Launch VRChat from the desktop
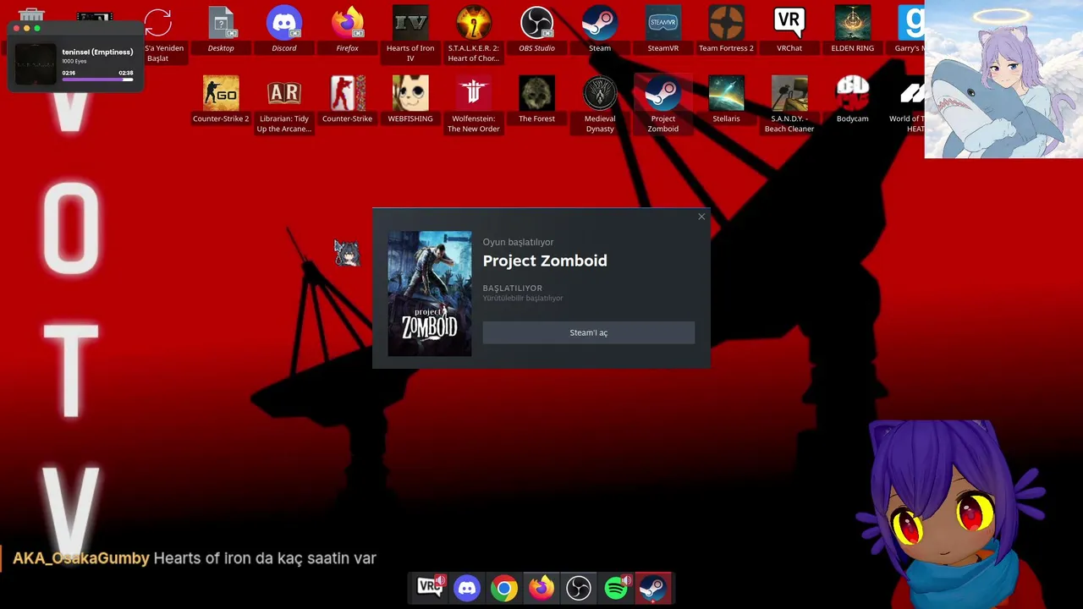The height and width of the screenshot is (609, 1083). (x=789, y=30)
